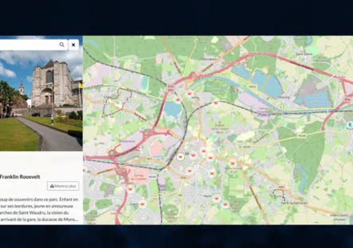Select walking trail icon near Saint-Symphorien
The width and height of the screenshot is (353, 248).
tap(284, 199)
